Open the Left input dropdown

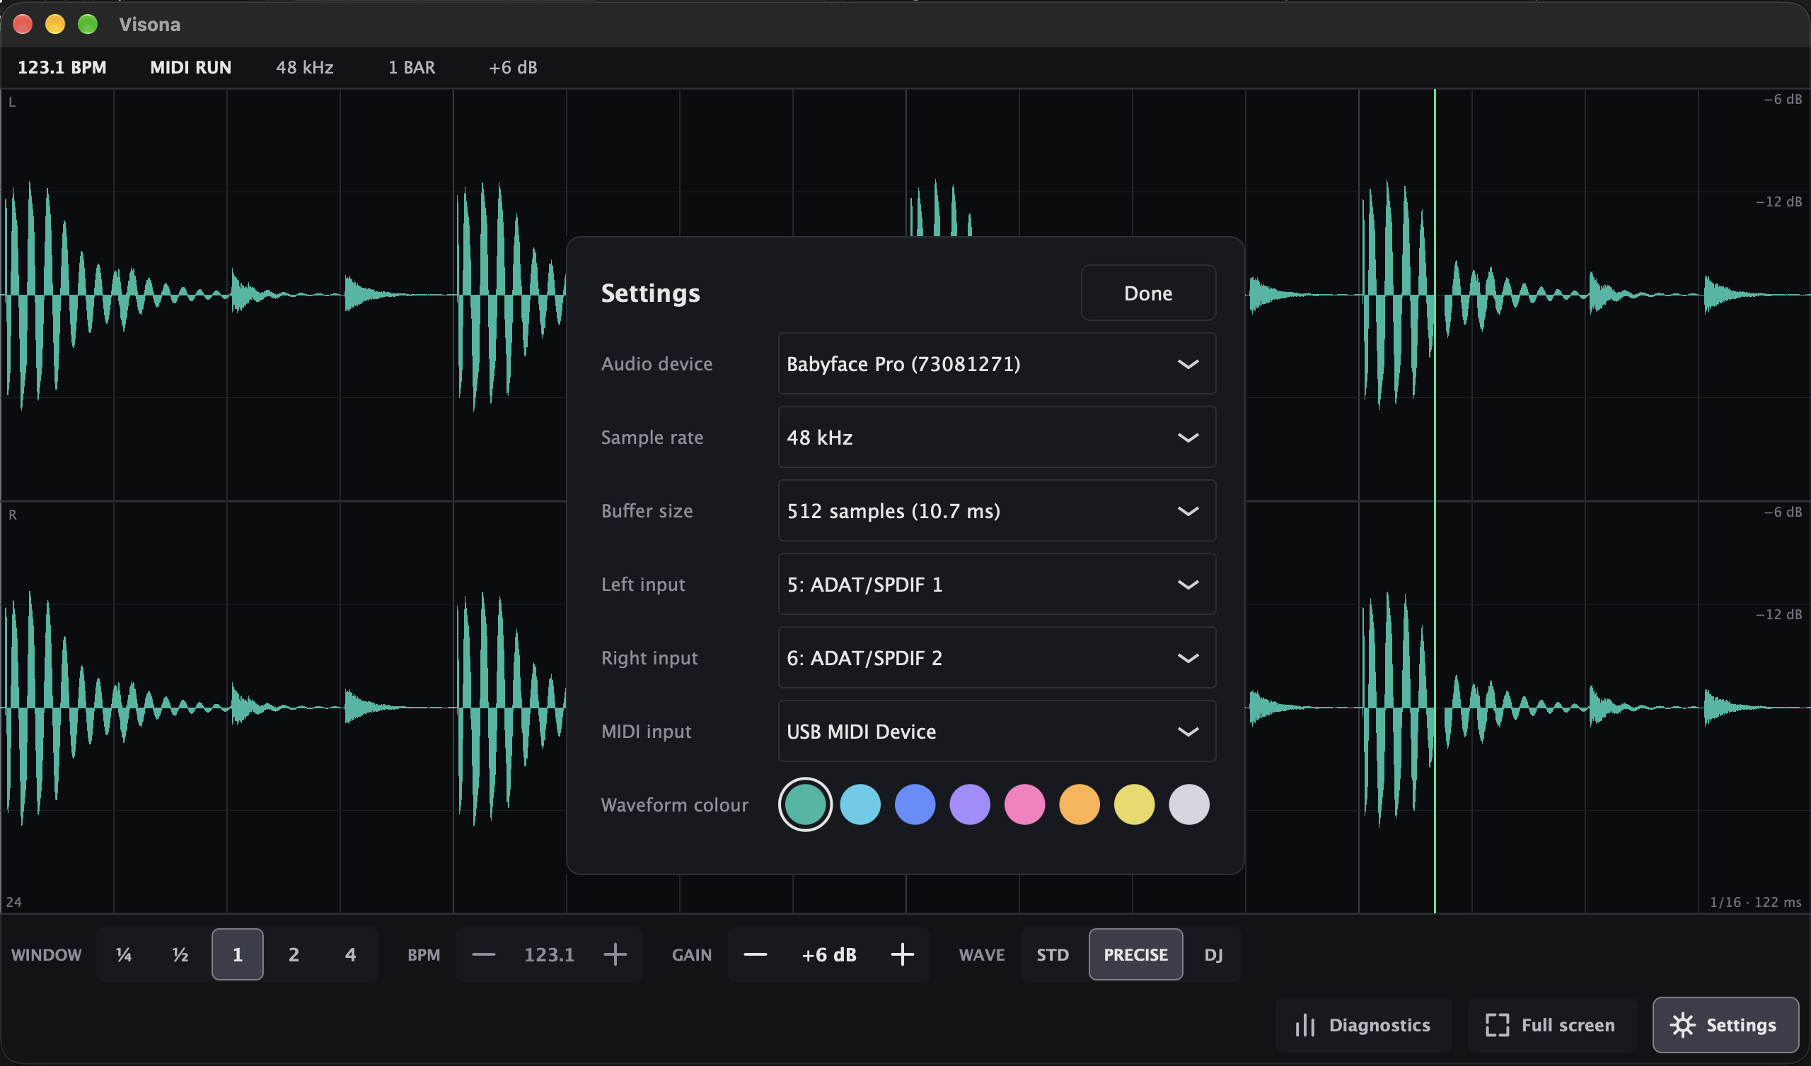coord(997,584)
